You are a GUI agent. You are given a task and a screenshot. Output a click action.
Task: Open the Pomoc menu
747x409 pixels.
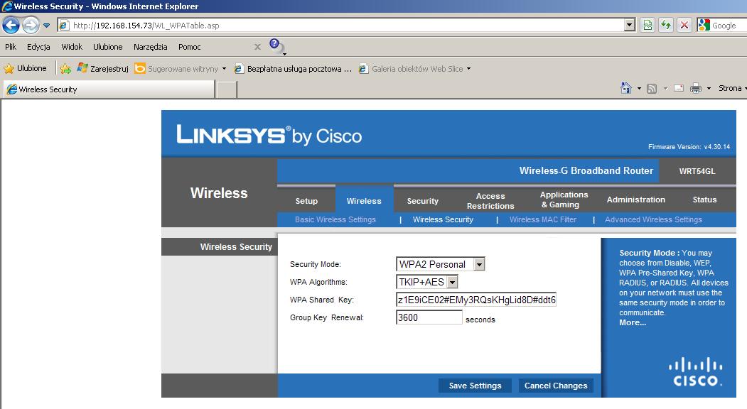(190, 47)
